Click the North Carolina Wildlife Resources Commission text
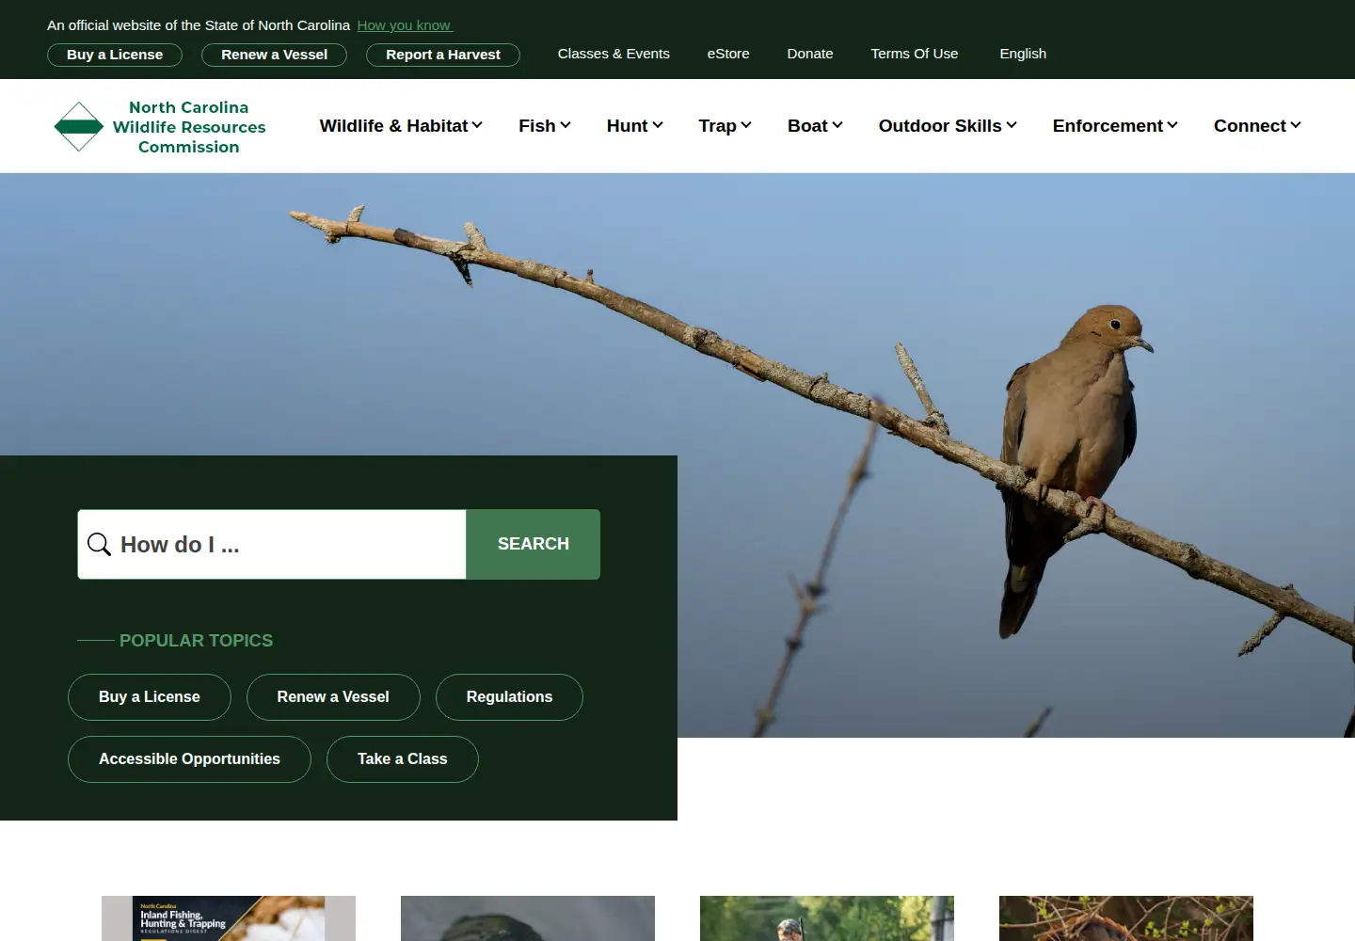This screenshot has width=1355, height=941. click(189, 127)
